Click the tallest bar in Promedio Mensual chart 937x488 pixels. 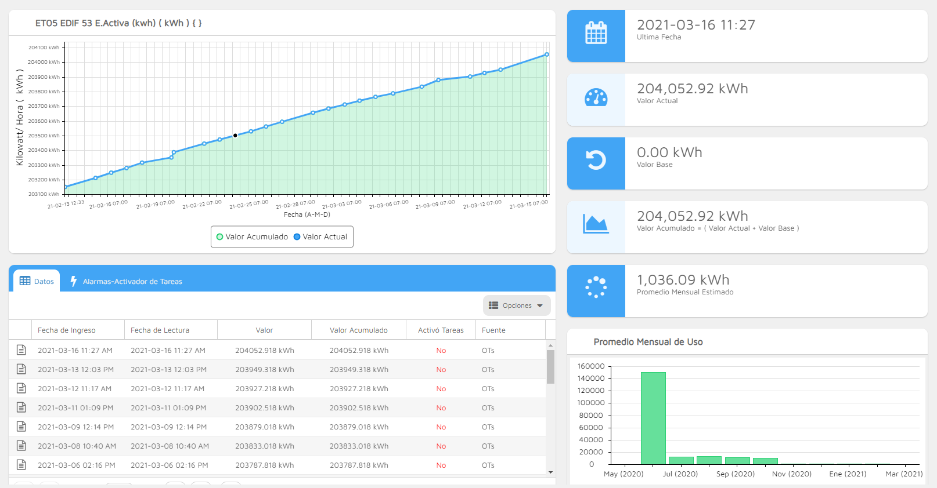point(653,417)
